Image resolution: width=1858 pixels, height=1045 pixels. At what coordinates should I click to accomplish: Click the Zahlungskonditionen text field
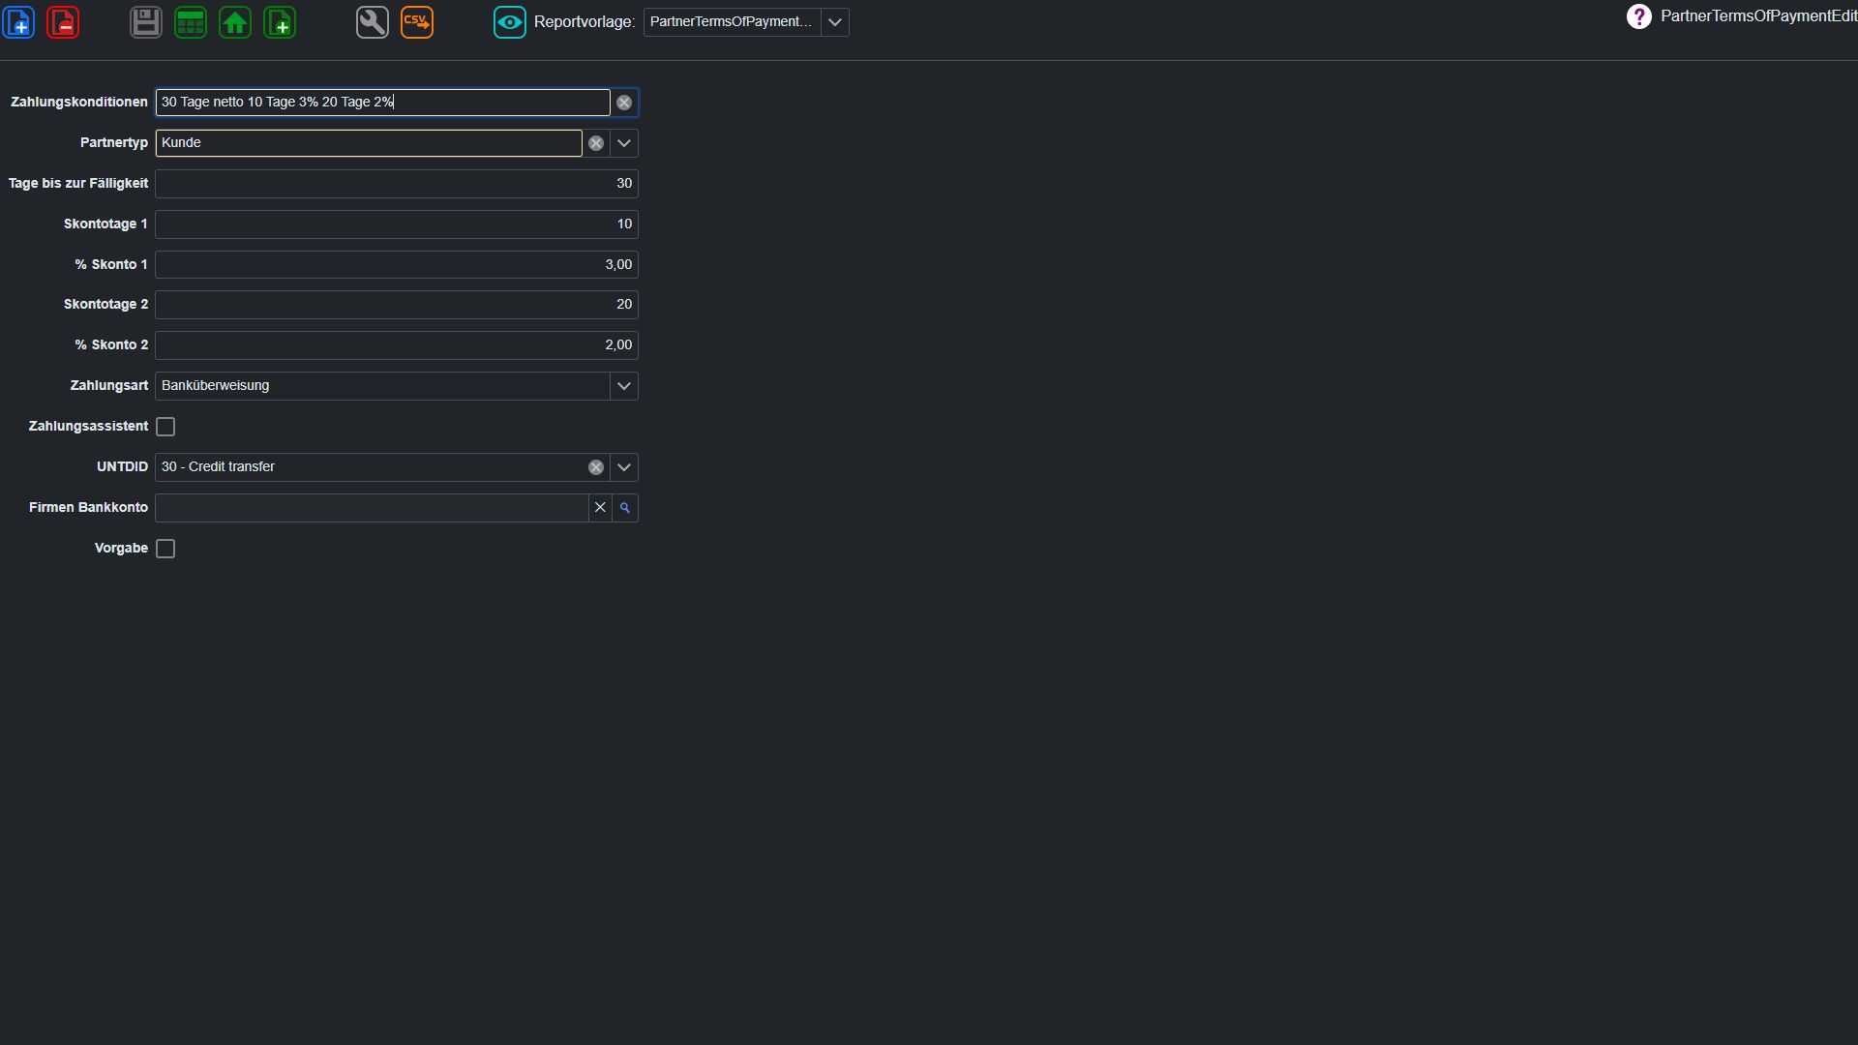point(383,103)
